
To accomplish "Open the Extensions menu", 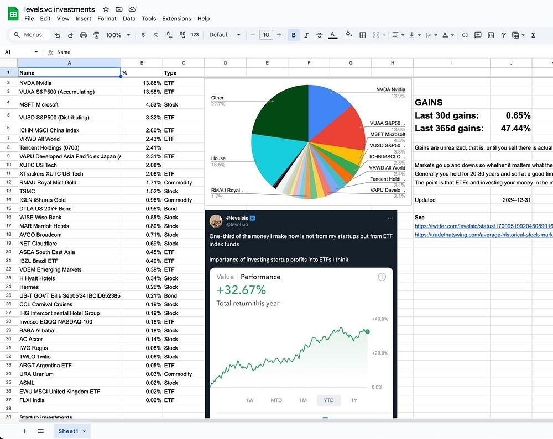I will pos(176,19).
